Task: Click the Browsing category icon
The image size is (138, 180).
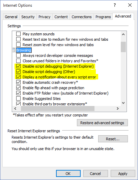Action: [x=13, y=50]
